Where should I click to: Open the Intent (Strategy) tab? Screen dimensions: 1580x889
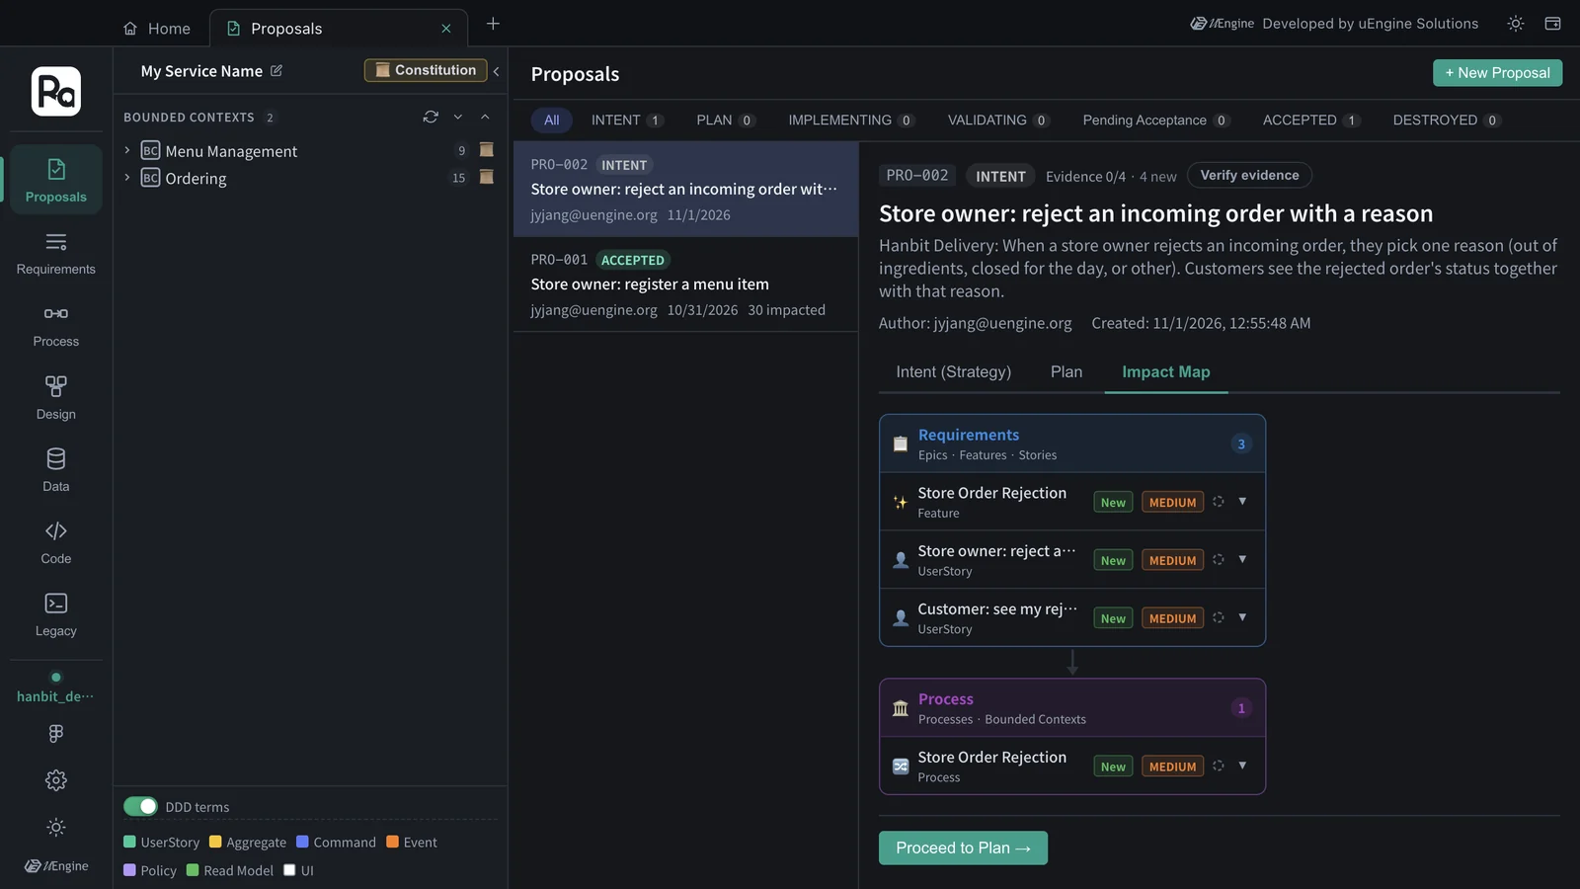coord(953,372)
